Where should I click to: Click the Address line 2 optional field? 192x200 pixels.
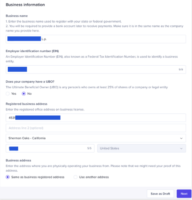(96, 128)
